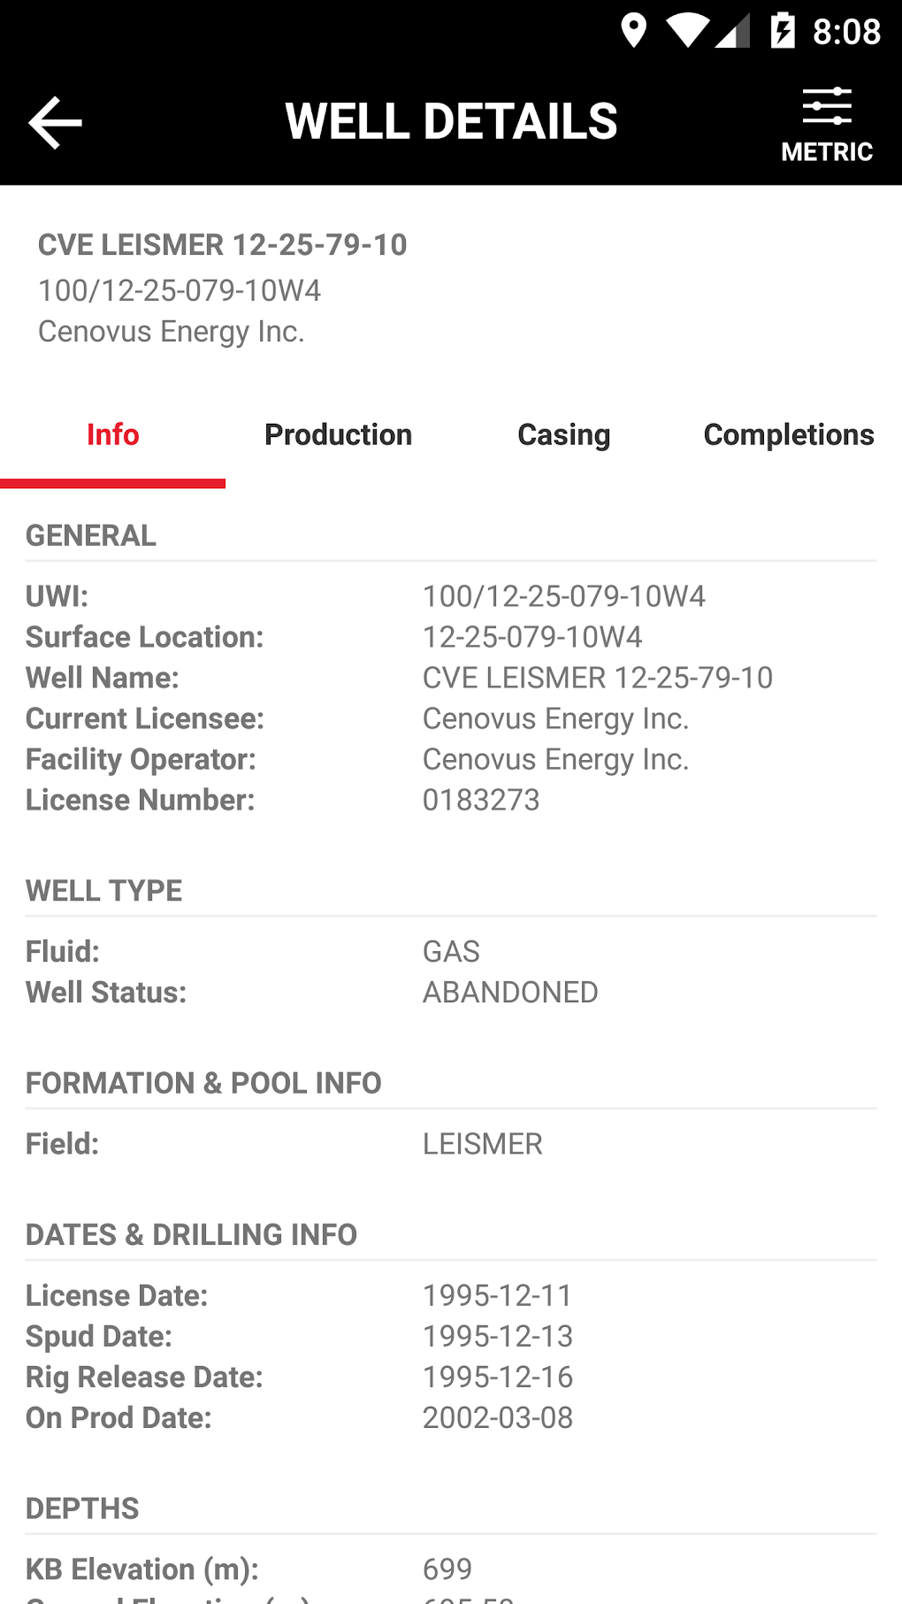Tap the ABANDONED well status value
This screenshot has height=1604, width=902.
[x=510, y=993]
